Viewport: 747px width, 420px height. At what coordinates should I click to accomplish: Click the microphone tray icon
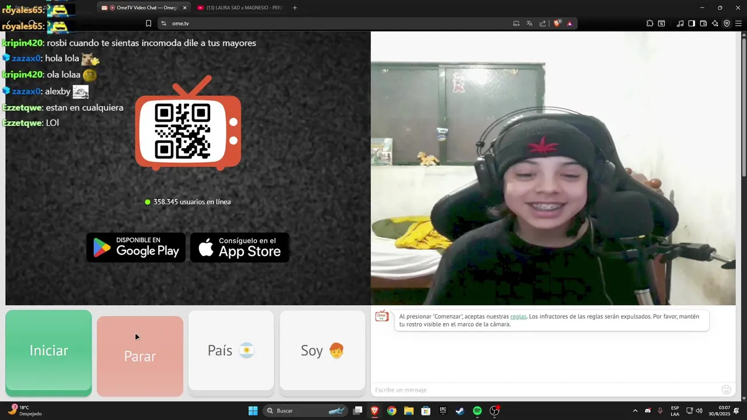click(660, 411)
